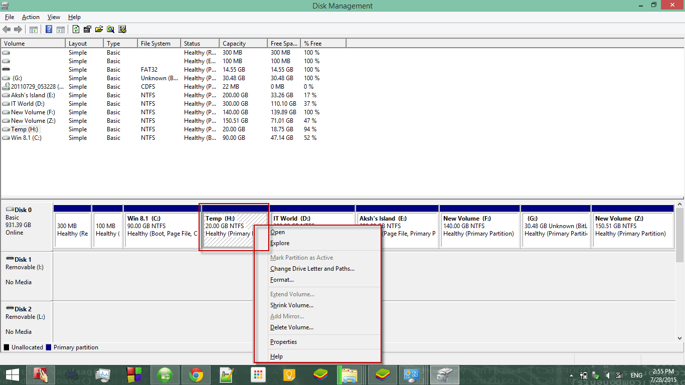Click the Forward navigation arrow
Image resolution: width=685 pixels, height=385 pixels.
click(18, 29)
